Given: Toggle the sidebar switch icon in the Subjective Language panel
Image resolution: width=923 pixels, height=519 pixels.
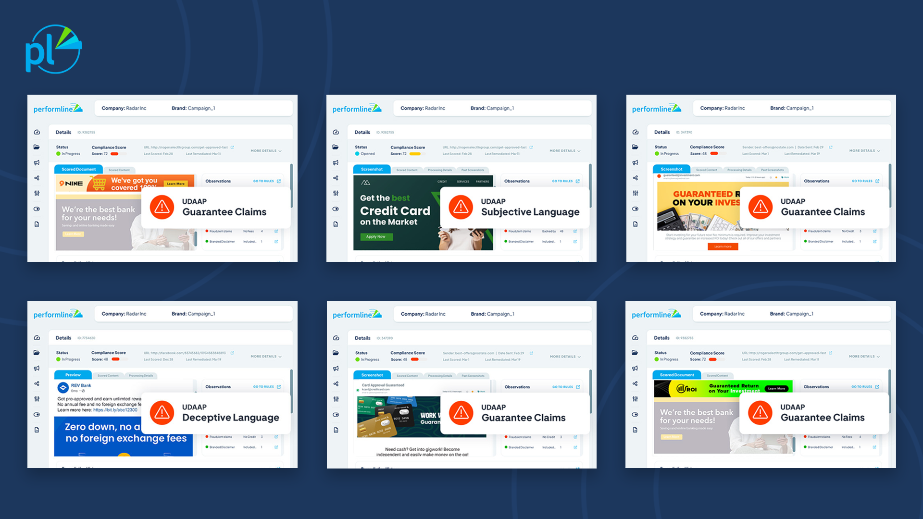Looking at the screenshot, I should [x=336, y=209].
